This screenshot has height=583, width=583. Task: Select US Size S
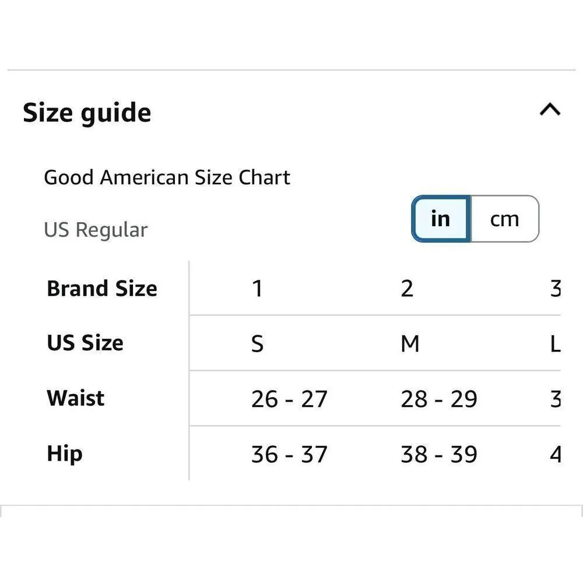pyautogui.click(x=257, y=344)
